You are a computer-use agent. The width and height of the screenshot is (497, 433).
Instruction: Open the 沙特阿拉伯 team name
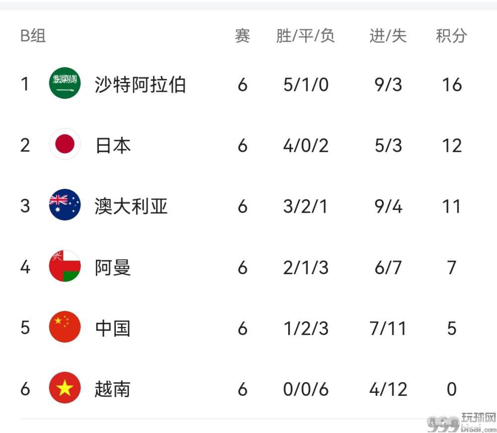pyautogui.click(x=140, y=84)
